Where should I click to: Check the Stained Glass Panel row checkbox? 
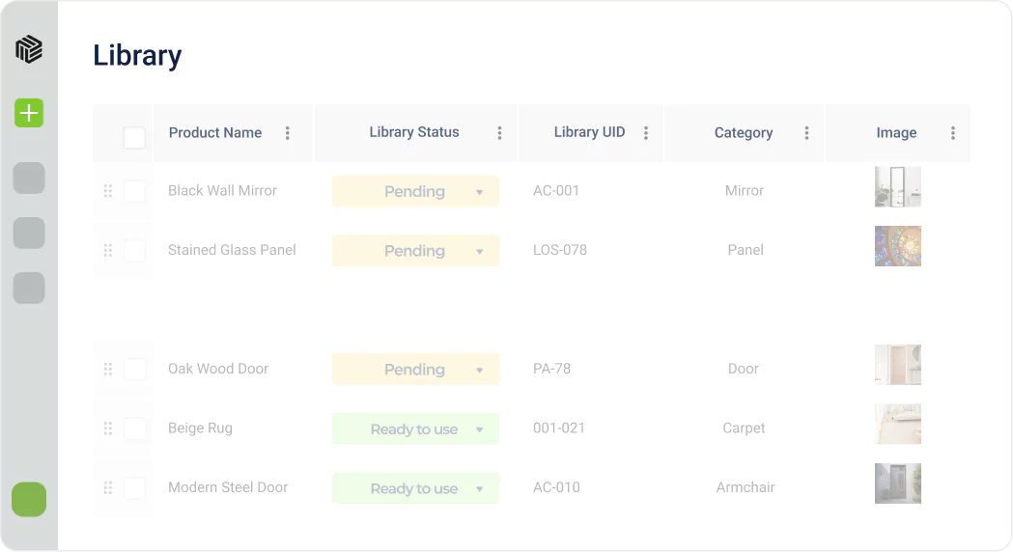coord(134,251)
